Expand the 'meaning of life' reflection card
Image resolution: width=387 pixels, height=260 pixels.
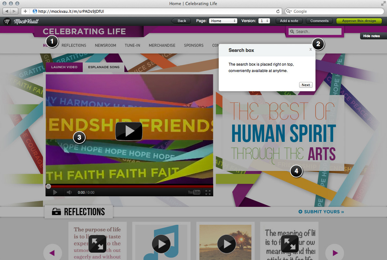click(290, 244)
